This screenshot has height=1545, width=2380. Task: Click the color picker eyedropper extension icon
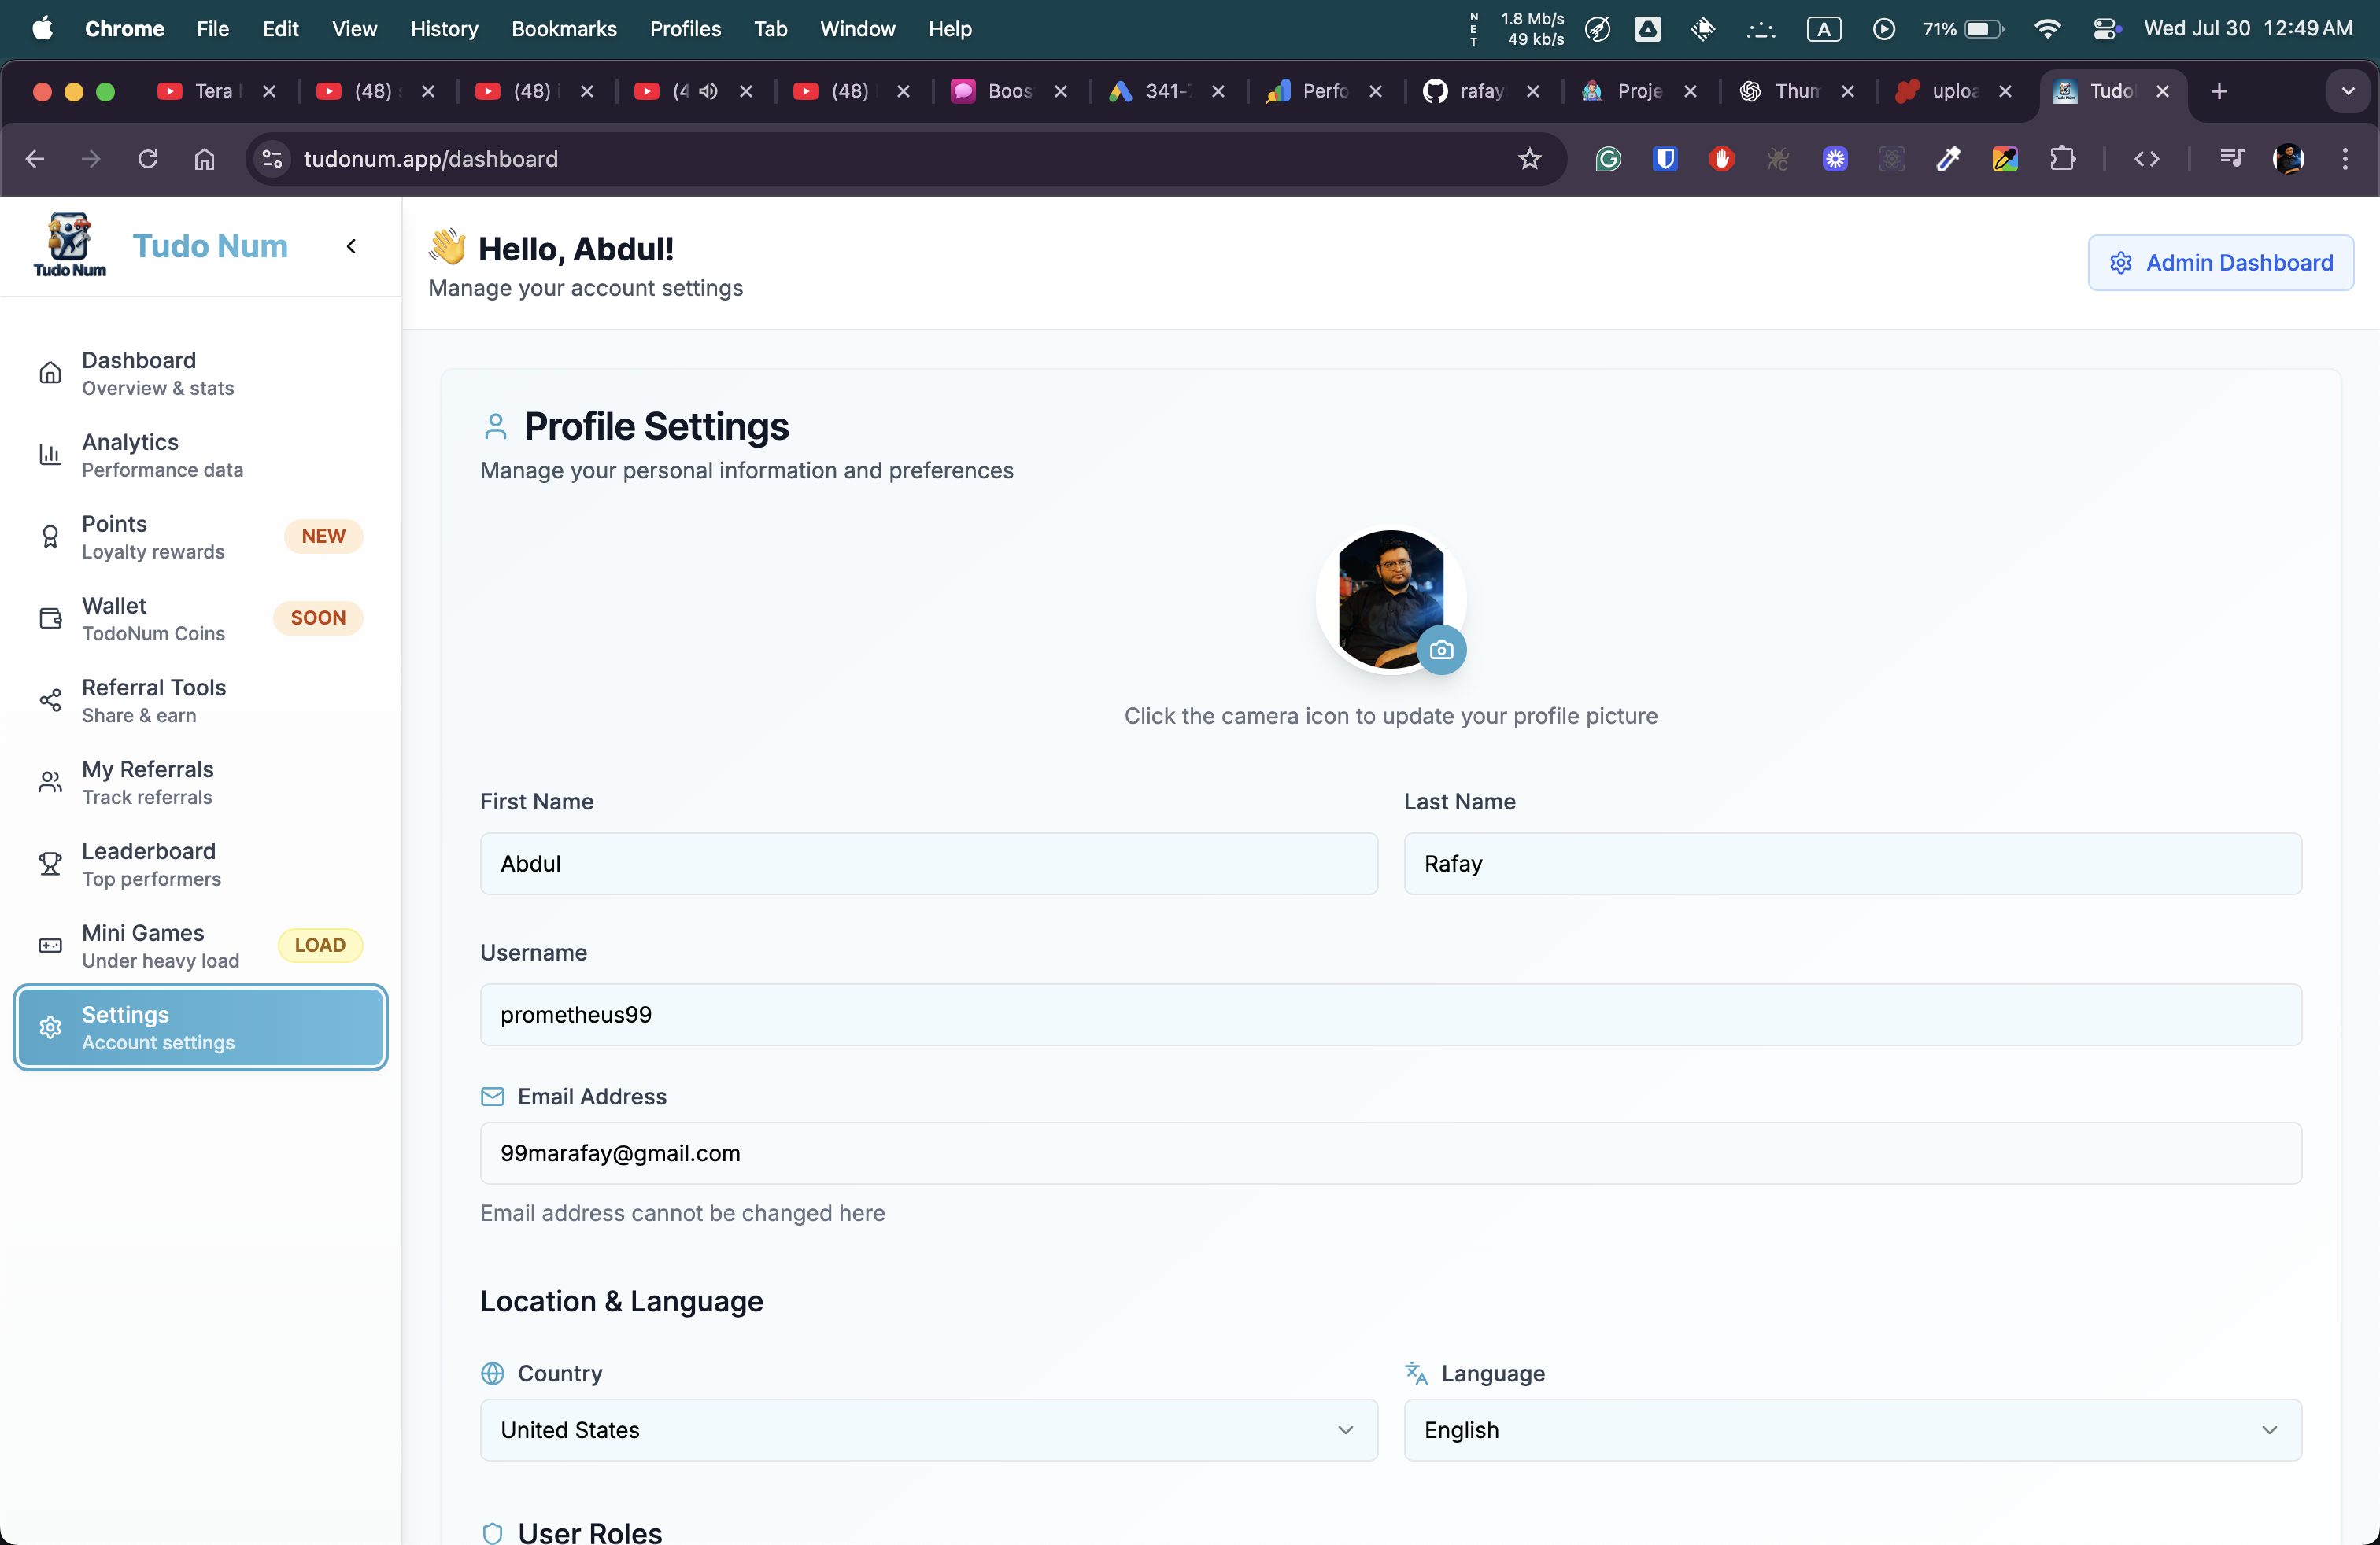click(1948, 159)
